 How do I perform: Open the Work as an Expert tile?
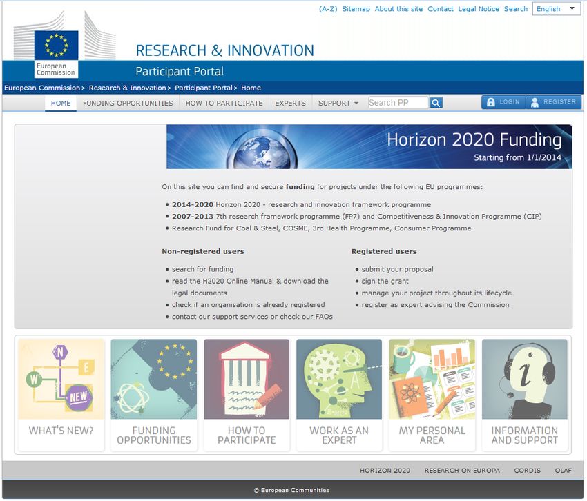(x=339, y=395)
